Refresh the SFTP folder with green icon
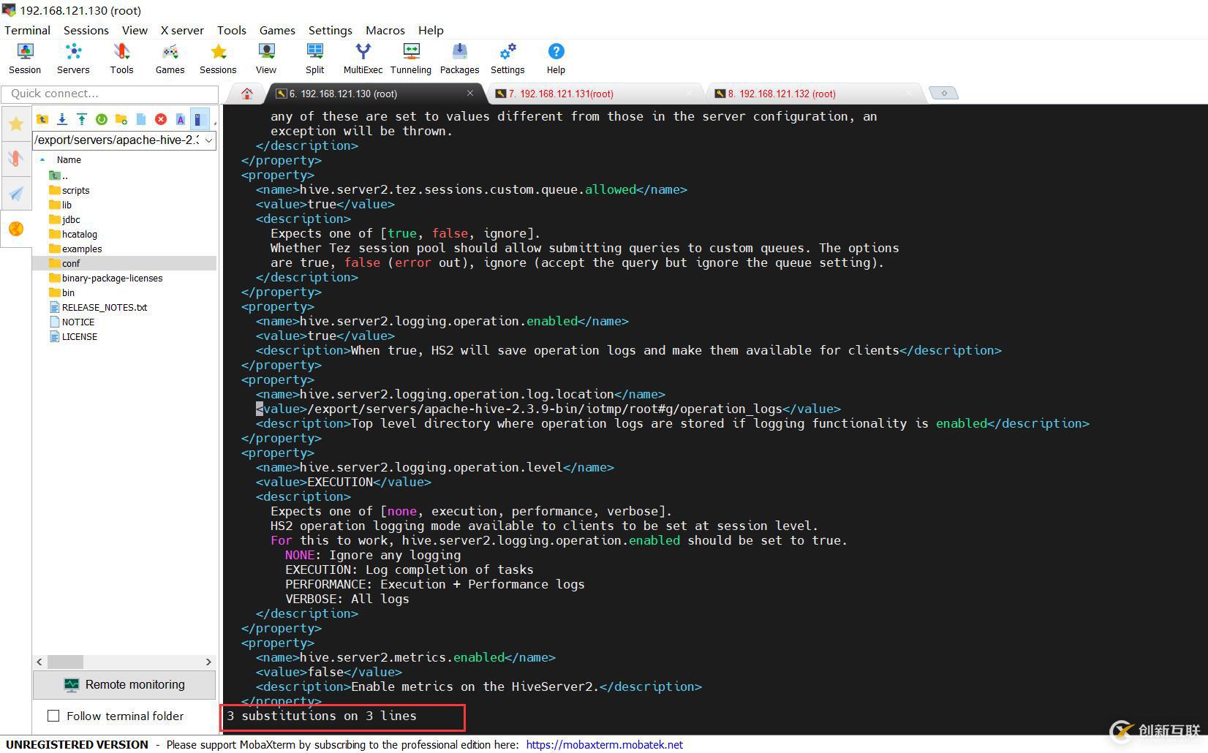Viewport: 1208px width, 753px height. [102, 119]
